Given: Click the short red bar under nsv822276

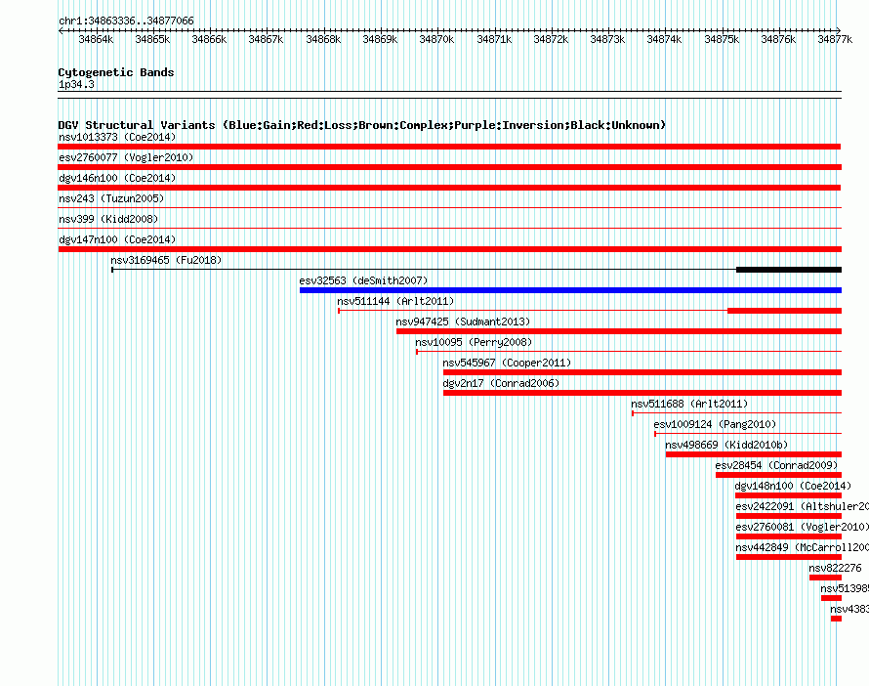Looking at the screenshot, I should point(825,578).
